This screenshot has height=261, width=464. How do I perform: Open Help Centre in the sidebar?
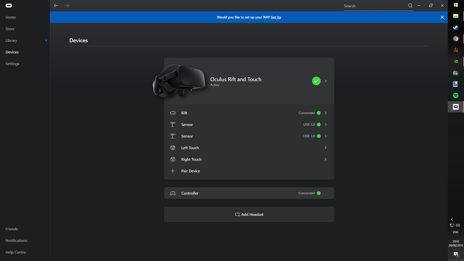16,252
